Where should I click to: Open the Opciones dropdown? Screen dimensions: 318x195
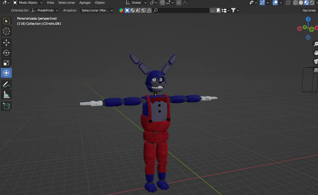click(309, 10)
